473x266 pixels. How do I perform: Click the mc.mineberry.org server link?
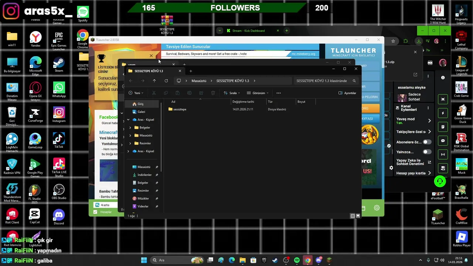click(x=303, y=54)
